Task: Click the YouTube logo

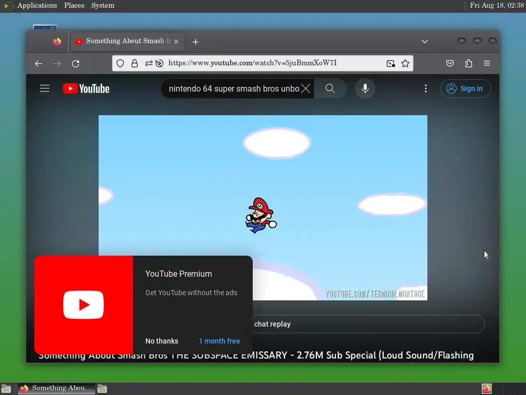Action: coord(86,88)
